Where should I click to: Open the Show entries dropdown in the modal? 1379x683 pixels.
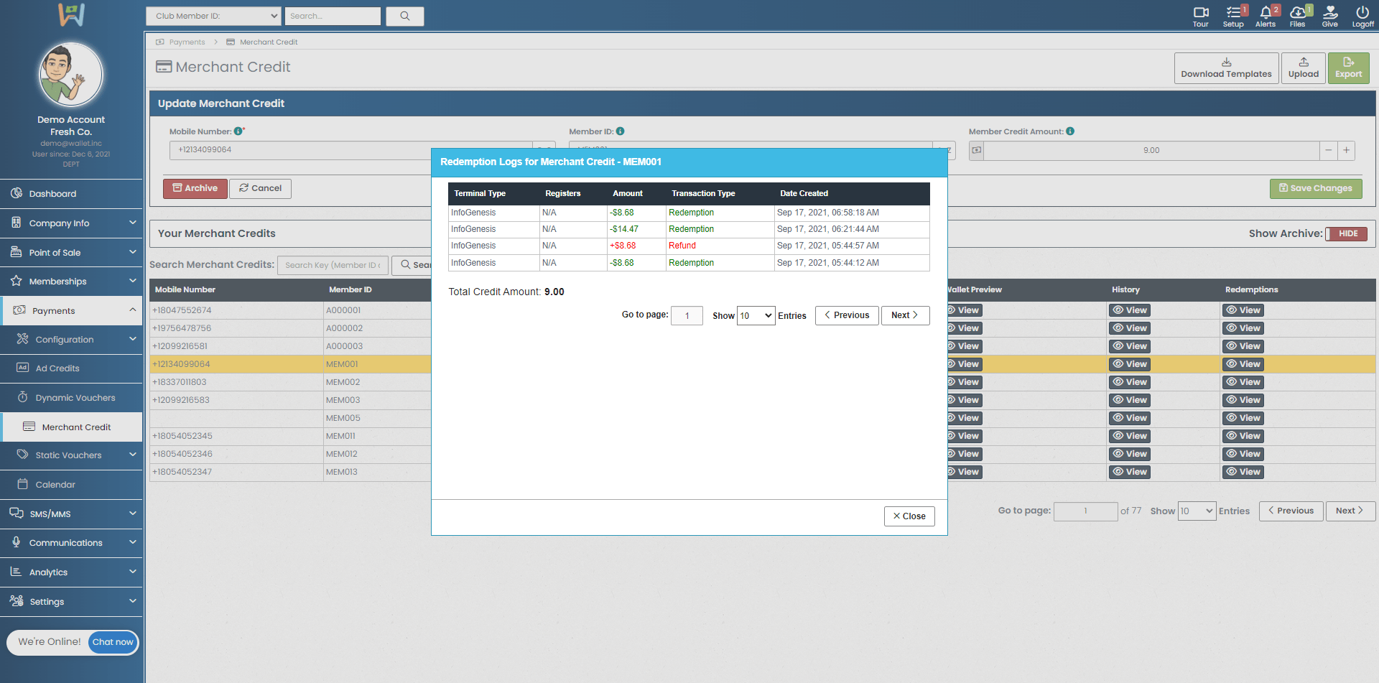click(x=756, y=316)
